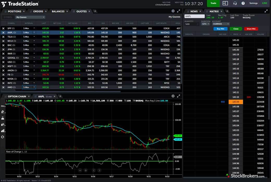Expand the Matrix panel to full size
The width and height of the screenshot is (271, 182).
(266, 11)
